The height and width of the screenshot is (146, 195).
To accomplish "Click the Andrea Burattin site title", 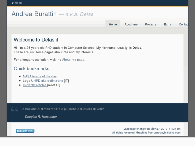I will pyautogui.click(x=34, y=14).
